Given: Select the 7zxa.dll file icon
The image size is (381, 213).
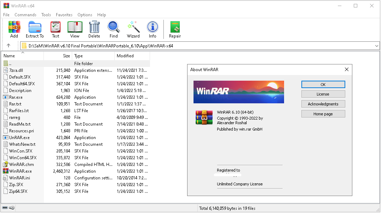Looking at the screenshot, I should click(6, 70).
